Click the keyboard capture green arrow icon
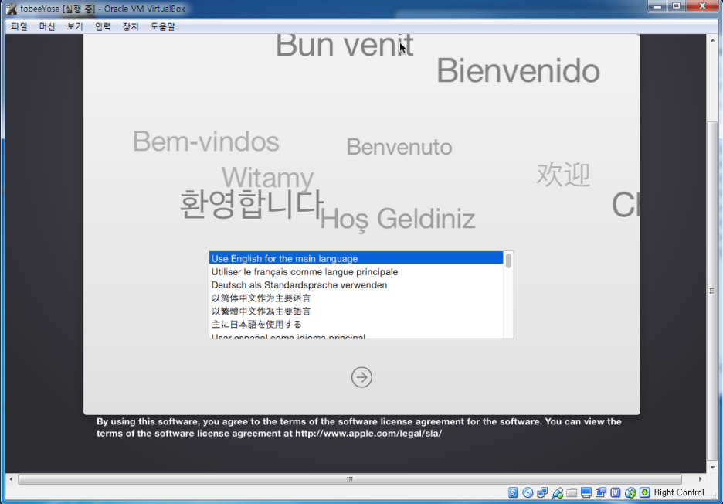This screenshot has height=504, width=723. [645, 492]
